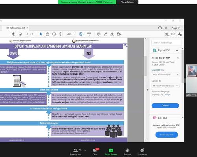Screen dimensions: 197x157
Task: Send file by email envelope icon
Action: [x=173, y=34]
